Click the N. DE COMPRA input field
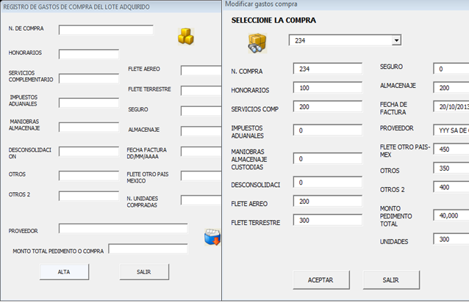The width and height of the screenshot is (469, 302). click(106, 30)
